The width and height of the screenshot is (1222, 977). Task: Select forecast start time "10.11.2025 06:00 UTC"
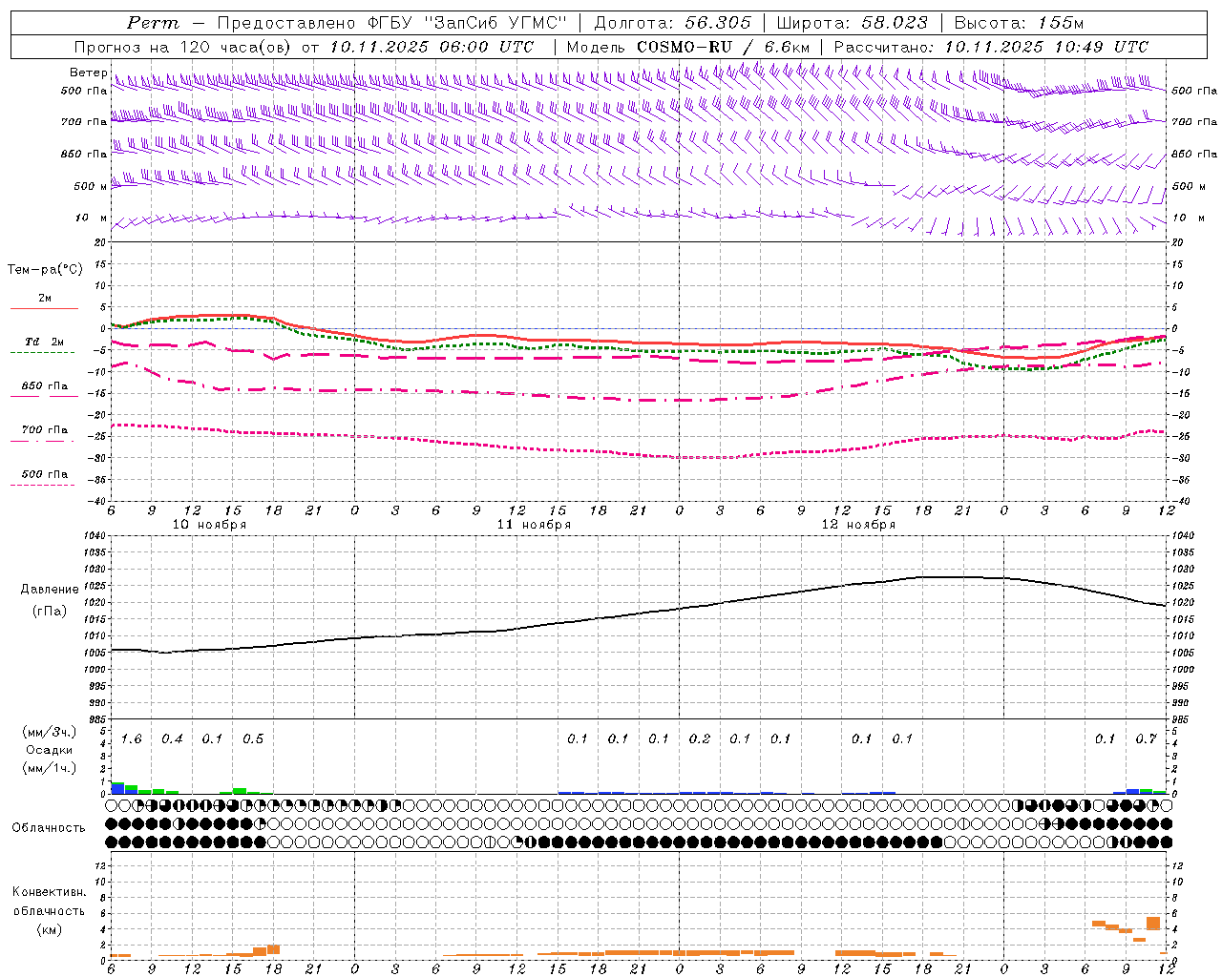(x=432, y=47)
